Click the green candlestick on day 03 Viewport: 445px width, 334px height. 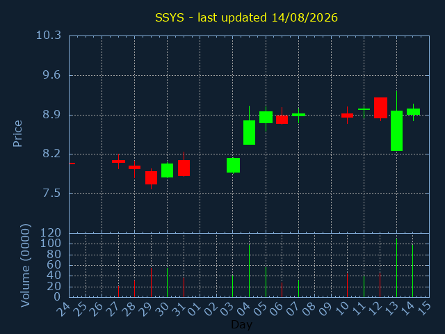click(x=233, y=166)
